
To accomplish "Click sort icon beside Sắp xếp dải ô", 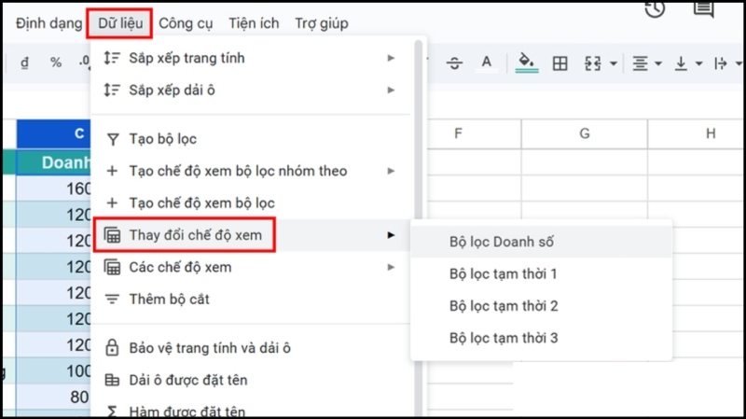I will pos(112,90).
